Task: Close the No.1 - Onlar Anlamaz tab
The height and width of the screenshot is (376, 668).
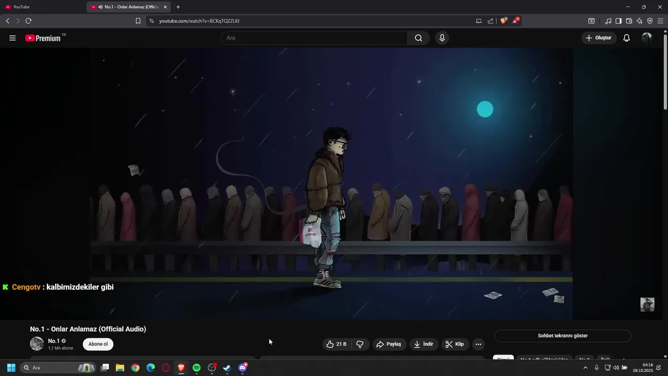Action: point(165,7)
